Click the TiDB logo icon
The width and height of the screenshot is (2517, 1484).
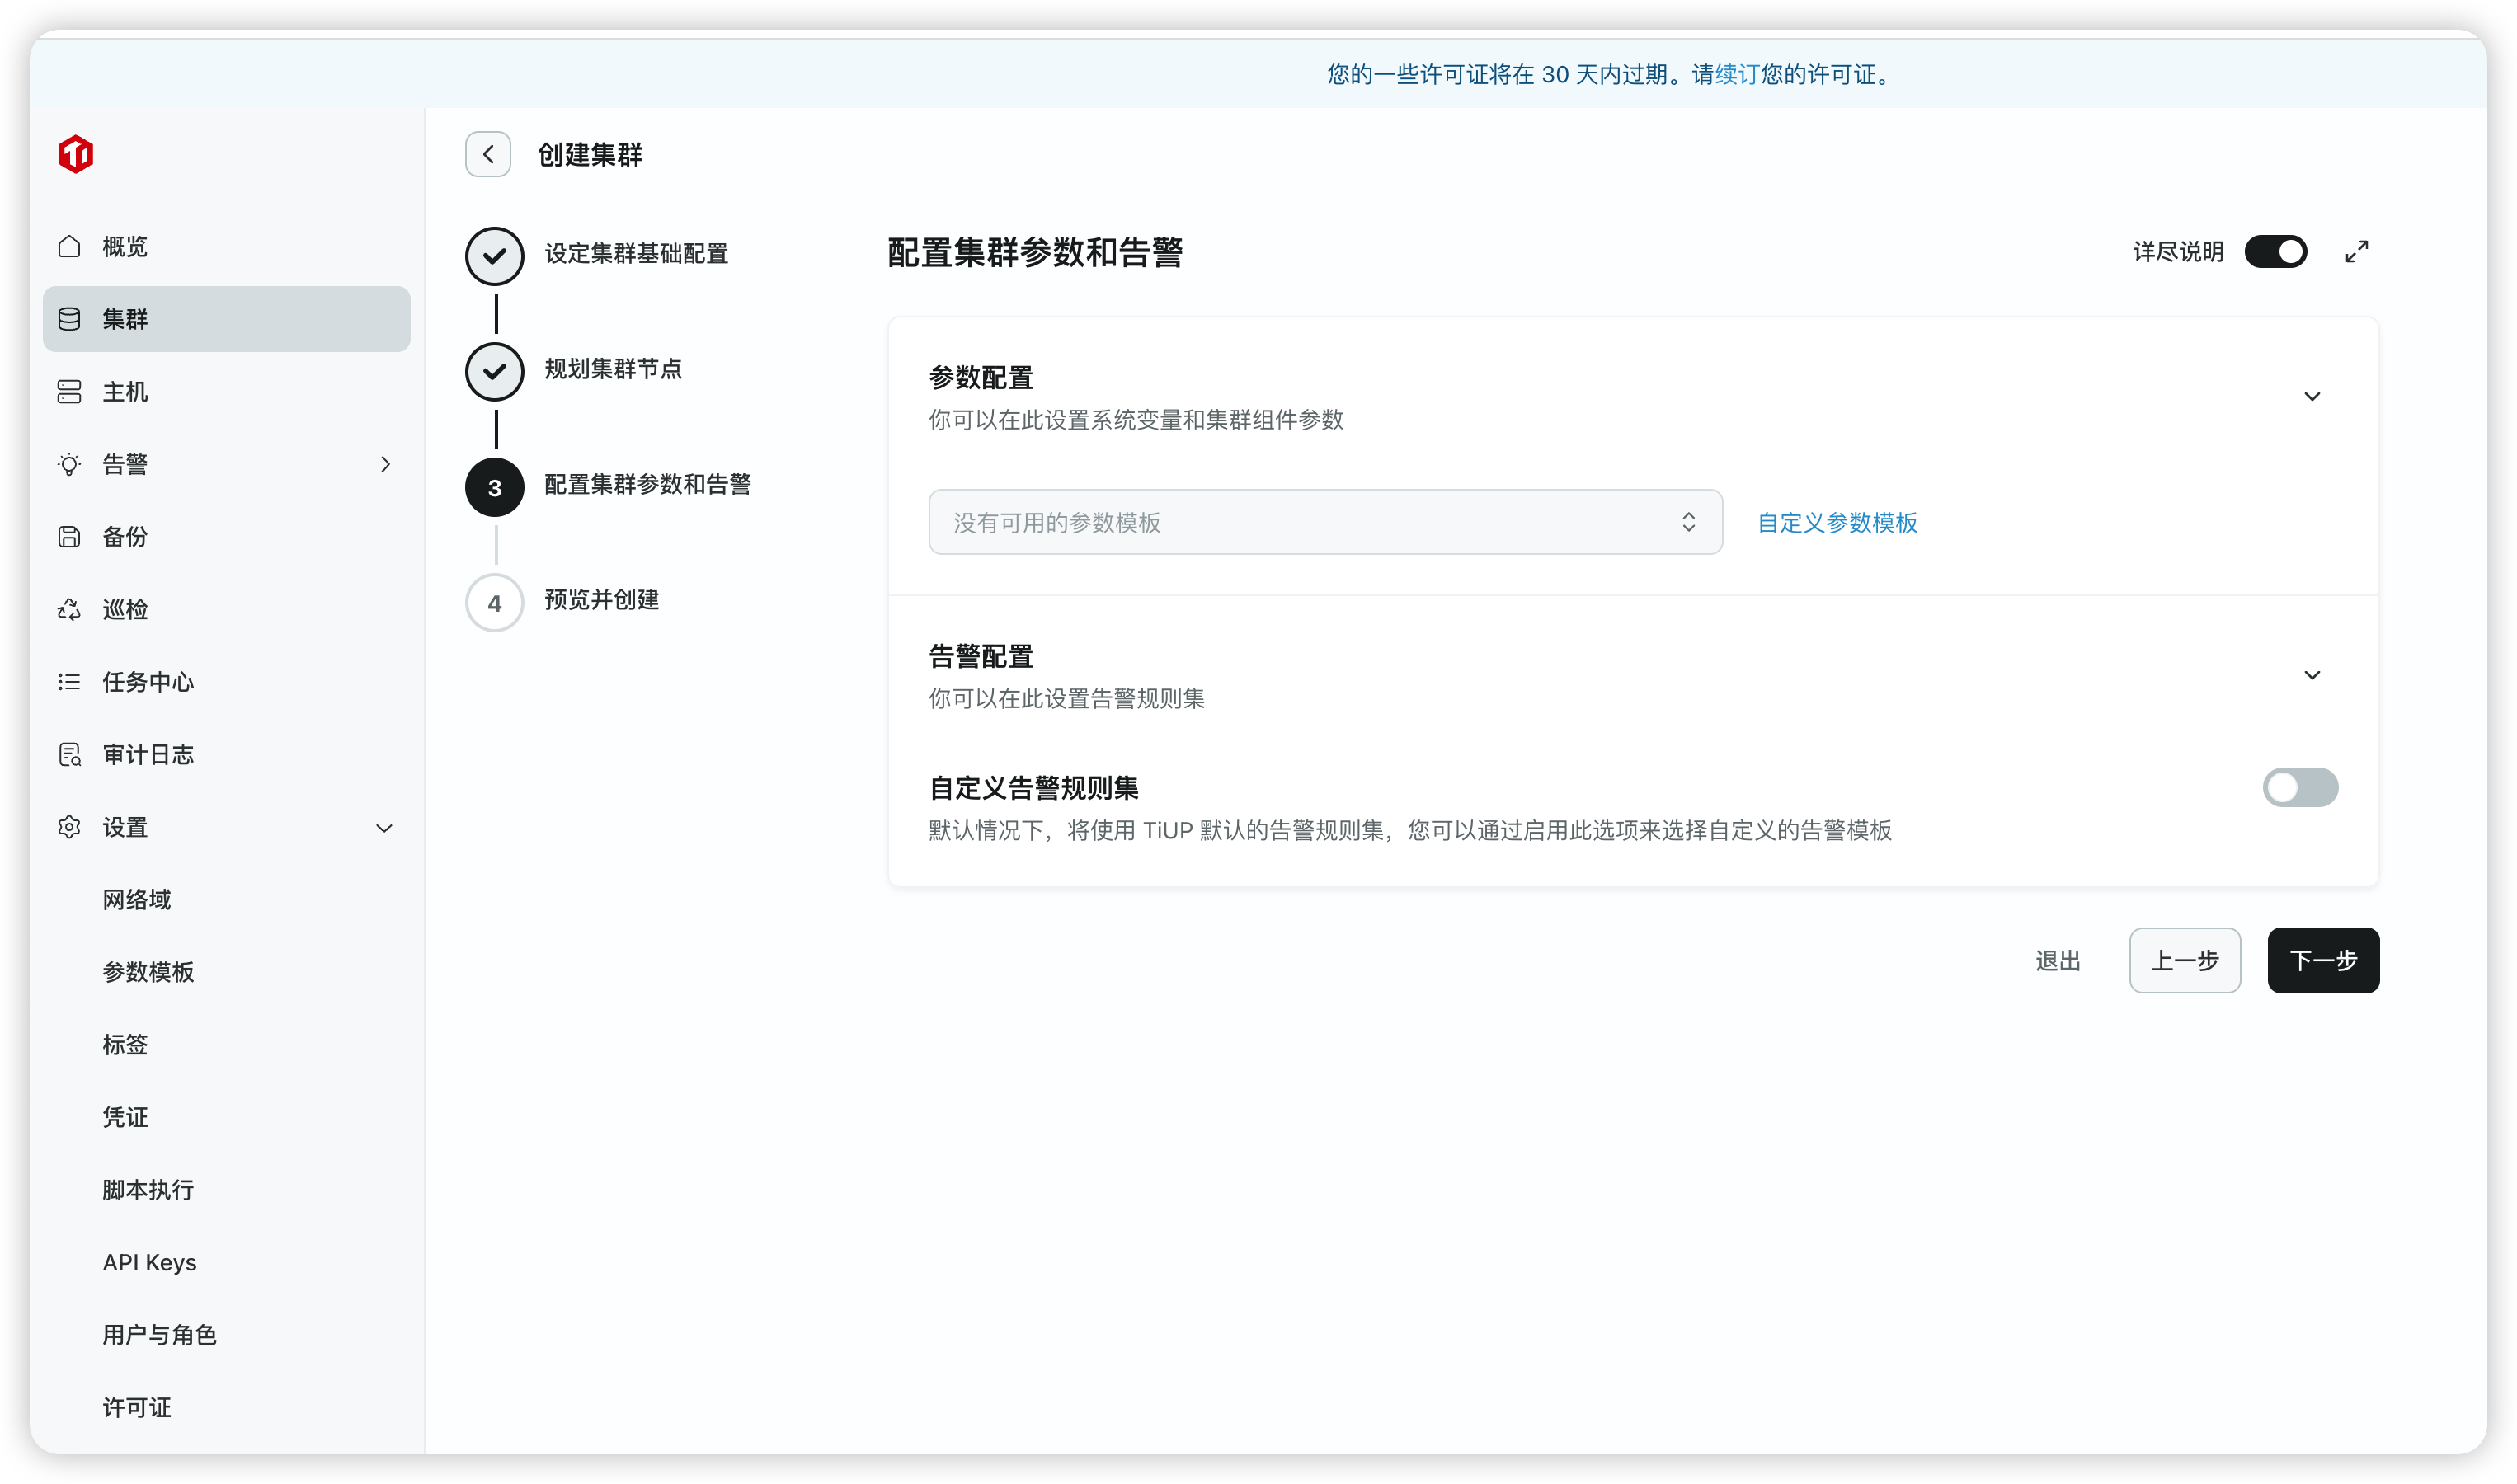pyautogui.click(x=76, y=154)
